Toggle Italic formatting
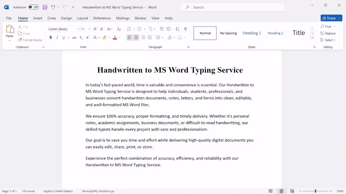This screenshot has width=346, height=194. (57, 37)
